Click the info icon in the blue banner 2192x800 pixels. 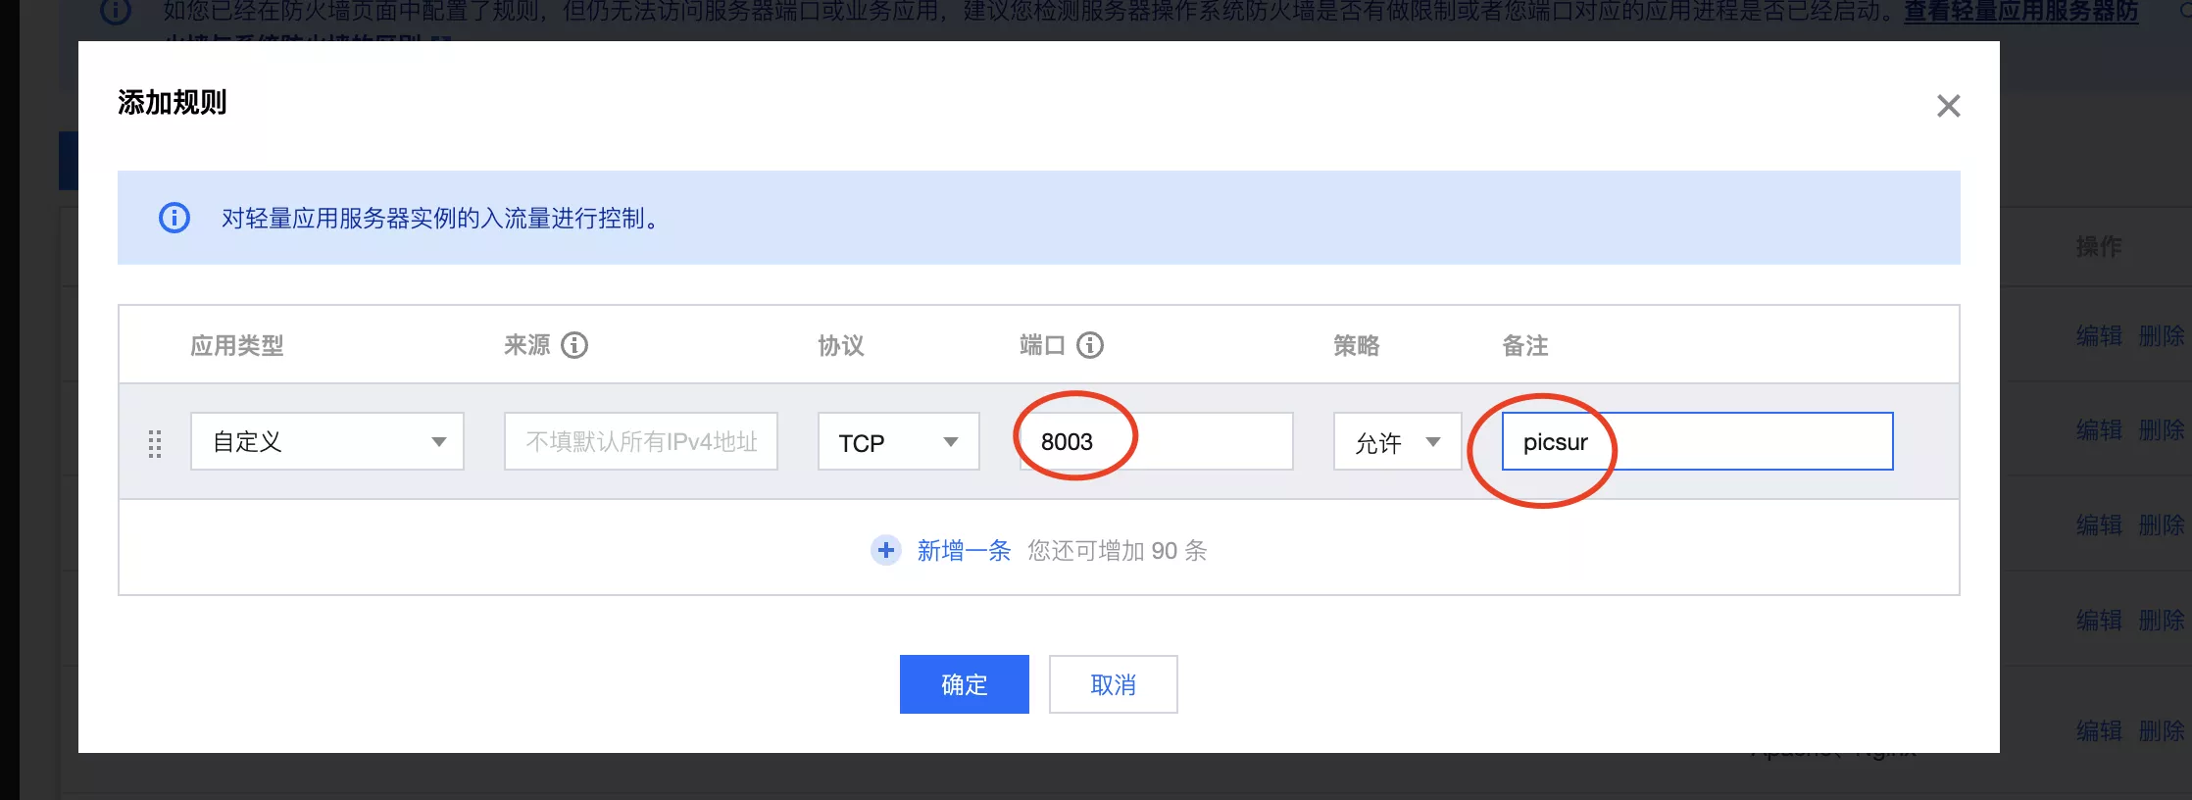click(174, 218)
